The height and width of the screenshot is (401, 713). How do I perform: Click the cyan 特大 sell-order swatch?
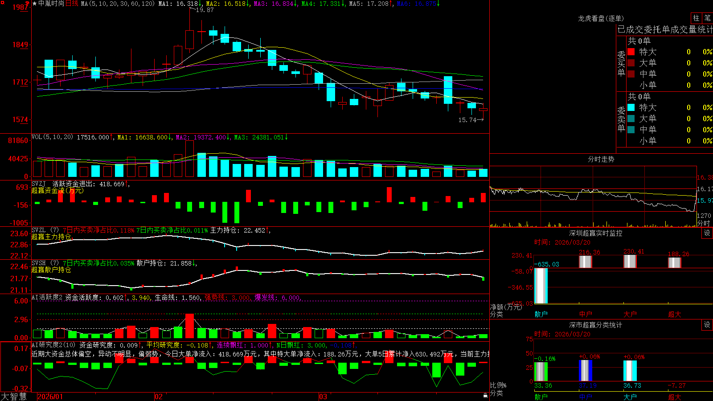pos(631,107)
